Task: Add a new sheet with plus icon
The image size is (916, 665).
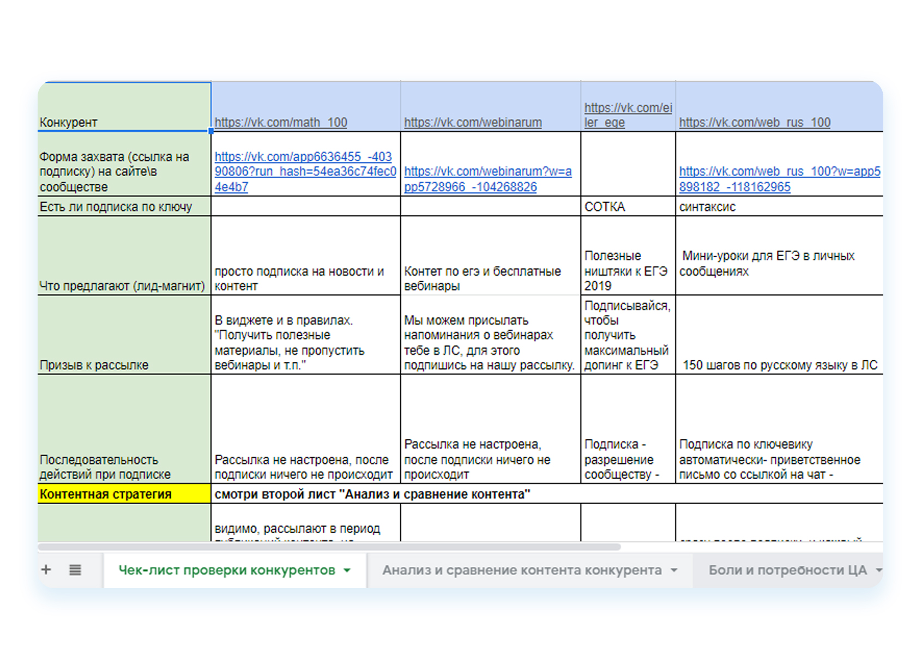Action: (x=46, y=570)
